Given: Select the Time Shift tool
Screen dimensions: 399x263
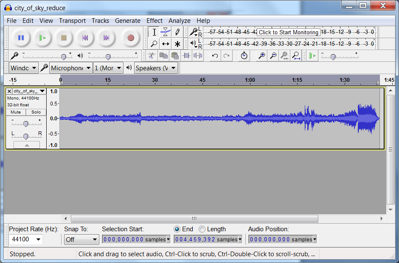Looking at the screenshot, I should [x=166, y=44].
